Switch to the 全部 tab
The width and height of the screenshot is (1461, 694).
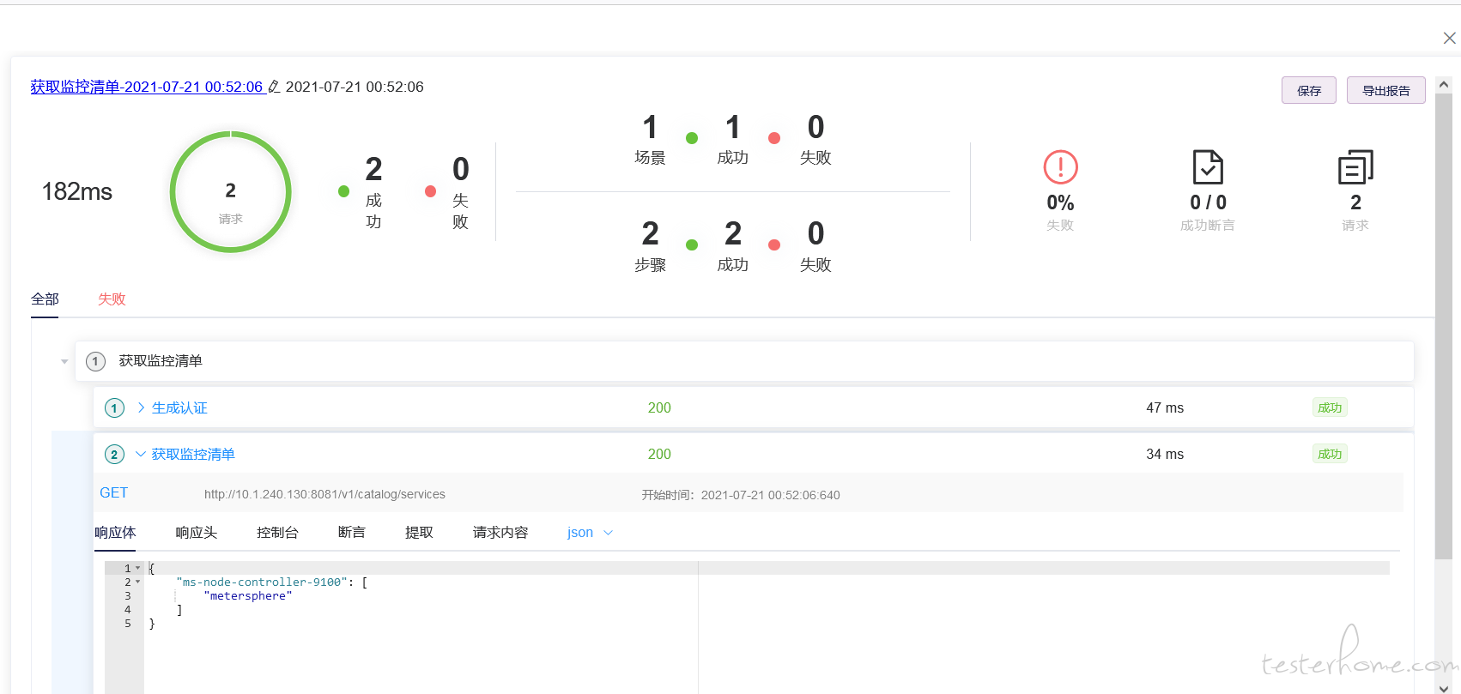click(x=45, y=299)
